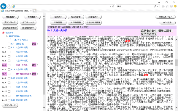The width and height of the screenshot is (178, 111).
Task: Click the 操作説明へ button
Action: click(167, 22)
